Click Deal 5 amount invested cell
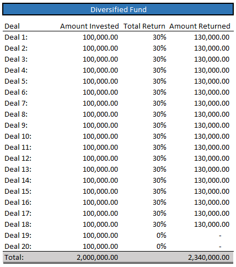 100,81
